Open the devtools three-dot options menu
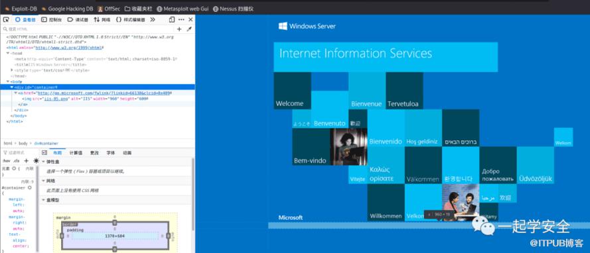The height and width of the screenshot is (253, 590). tap(181, 19)
